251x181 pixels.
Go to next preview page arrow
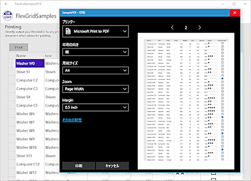199,28
